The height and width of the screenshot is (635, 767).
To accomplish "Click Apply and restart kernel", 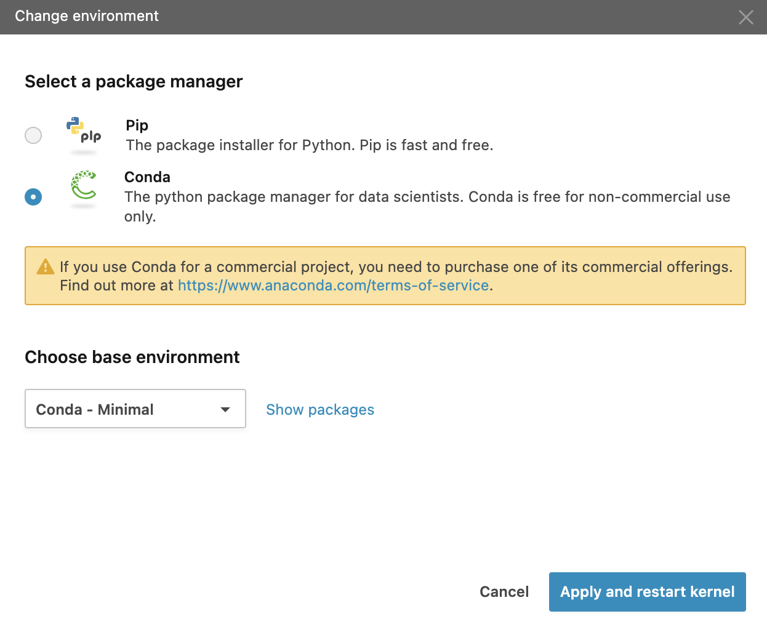I will [x=647, y=592].
